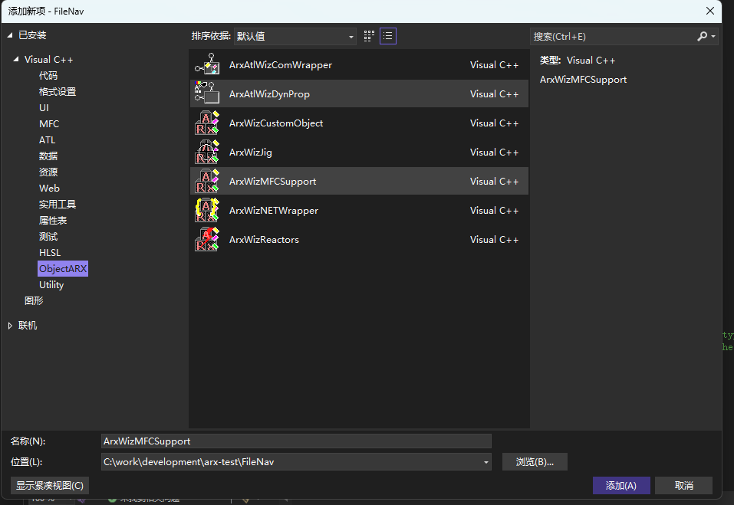Open the location path dropdown
Viewport: 734px width, 505px height.
tap(485, 462)
